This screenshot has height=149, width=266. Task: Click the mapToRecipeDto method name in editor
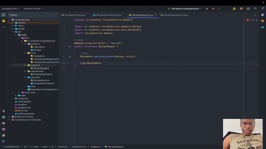104,56
